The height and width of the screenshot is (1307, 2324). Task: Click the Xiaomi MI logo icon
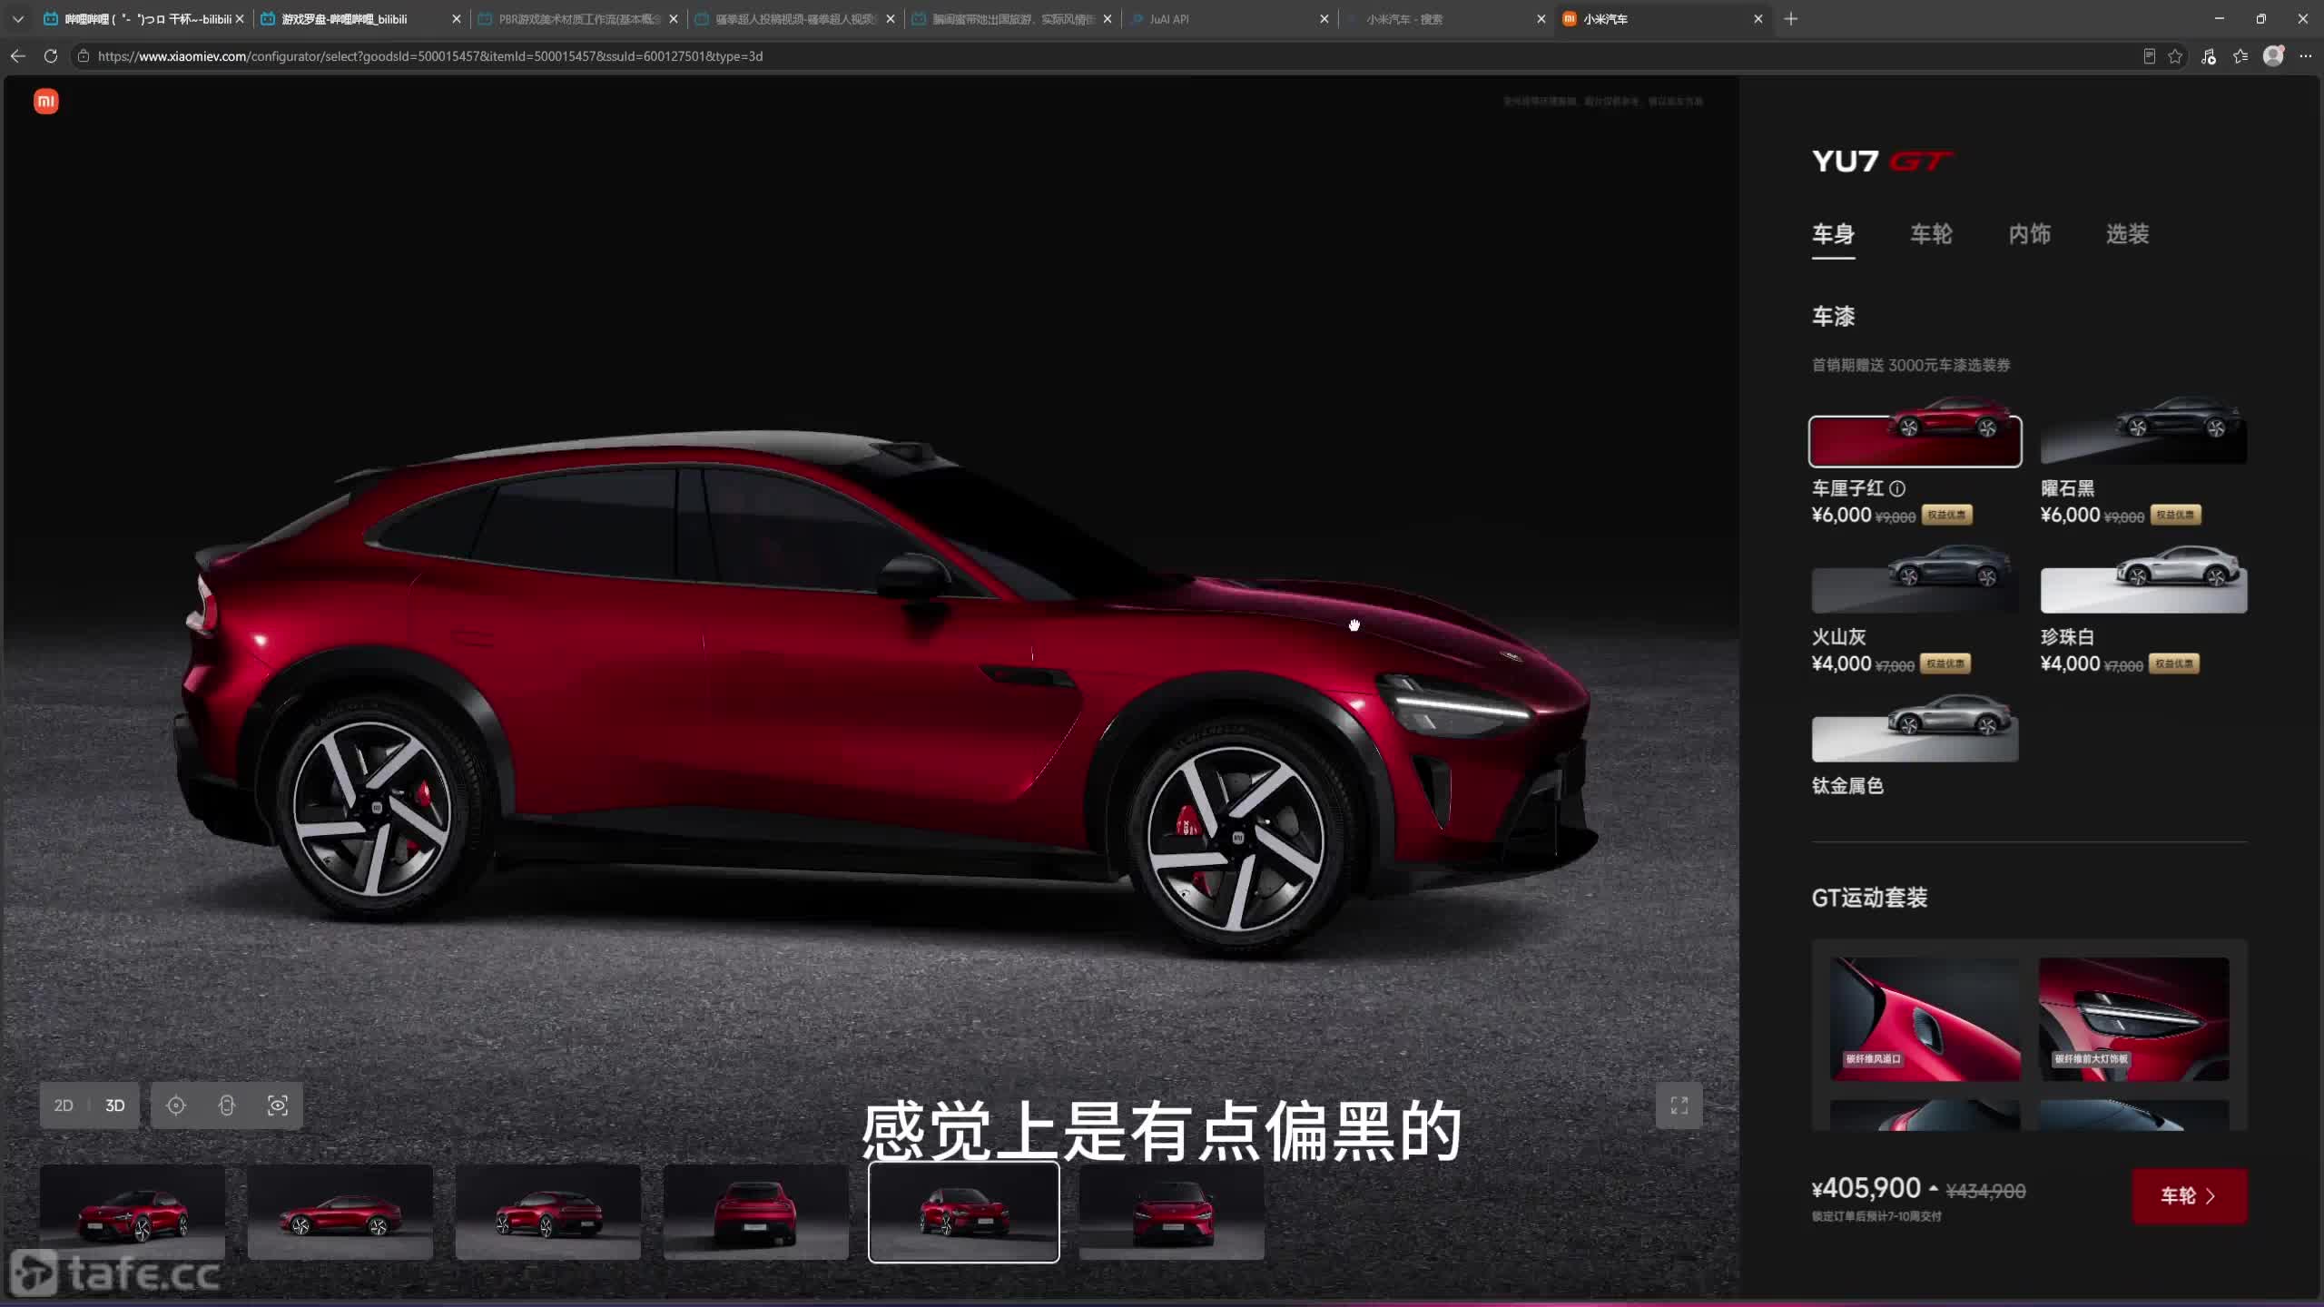pyautogui.click(x=46, y=102)
